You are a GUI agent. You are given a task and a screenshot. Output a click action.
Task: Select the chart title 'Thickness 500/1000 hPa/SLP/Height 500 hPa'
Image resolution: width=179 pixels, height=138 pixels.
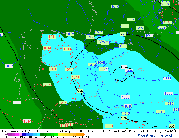coord(46,131)
